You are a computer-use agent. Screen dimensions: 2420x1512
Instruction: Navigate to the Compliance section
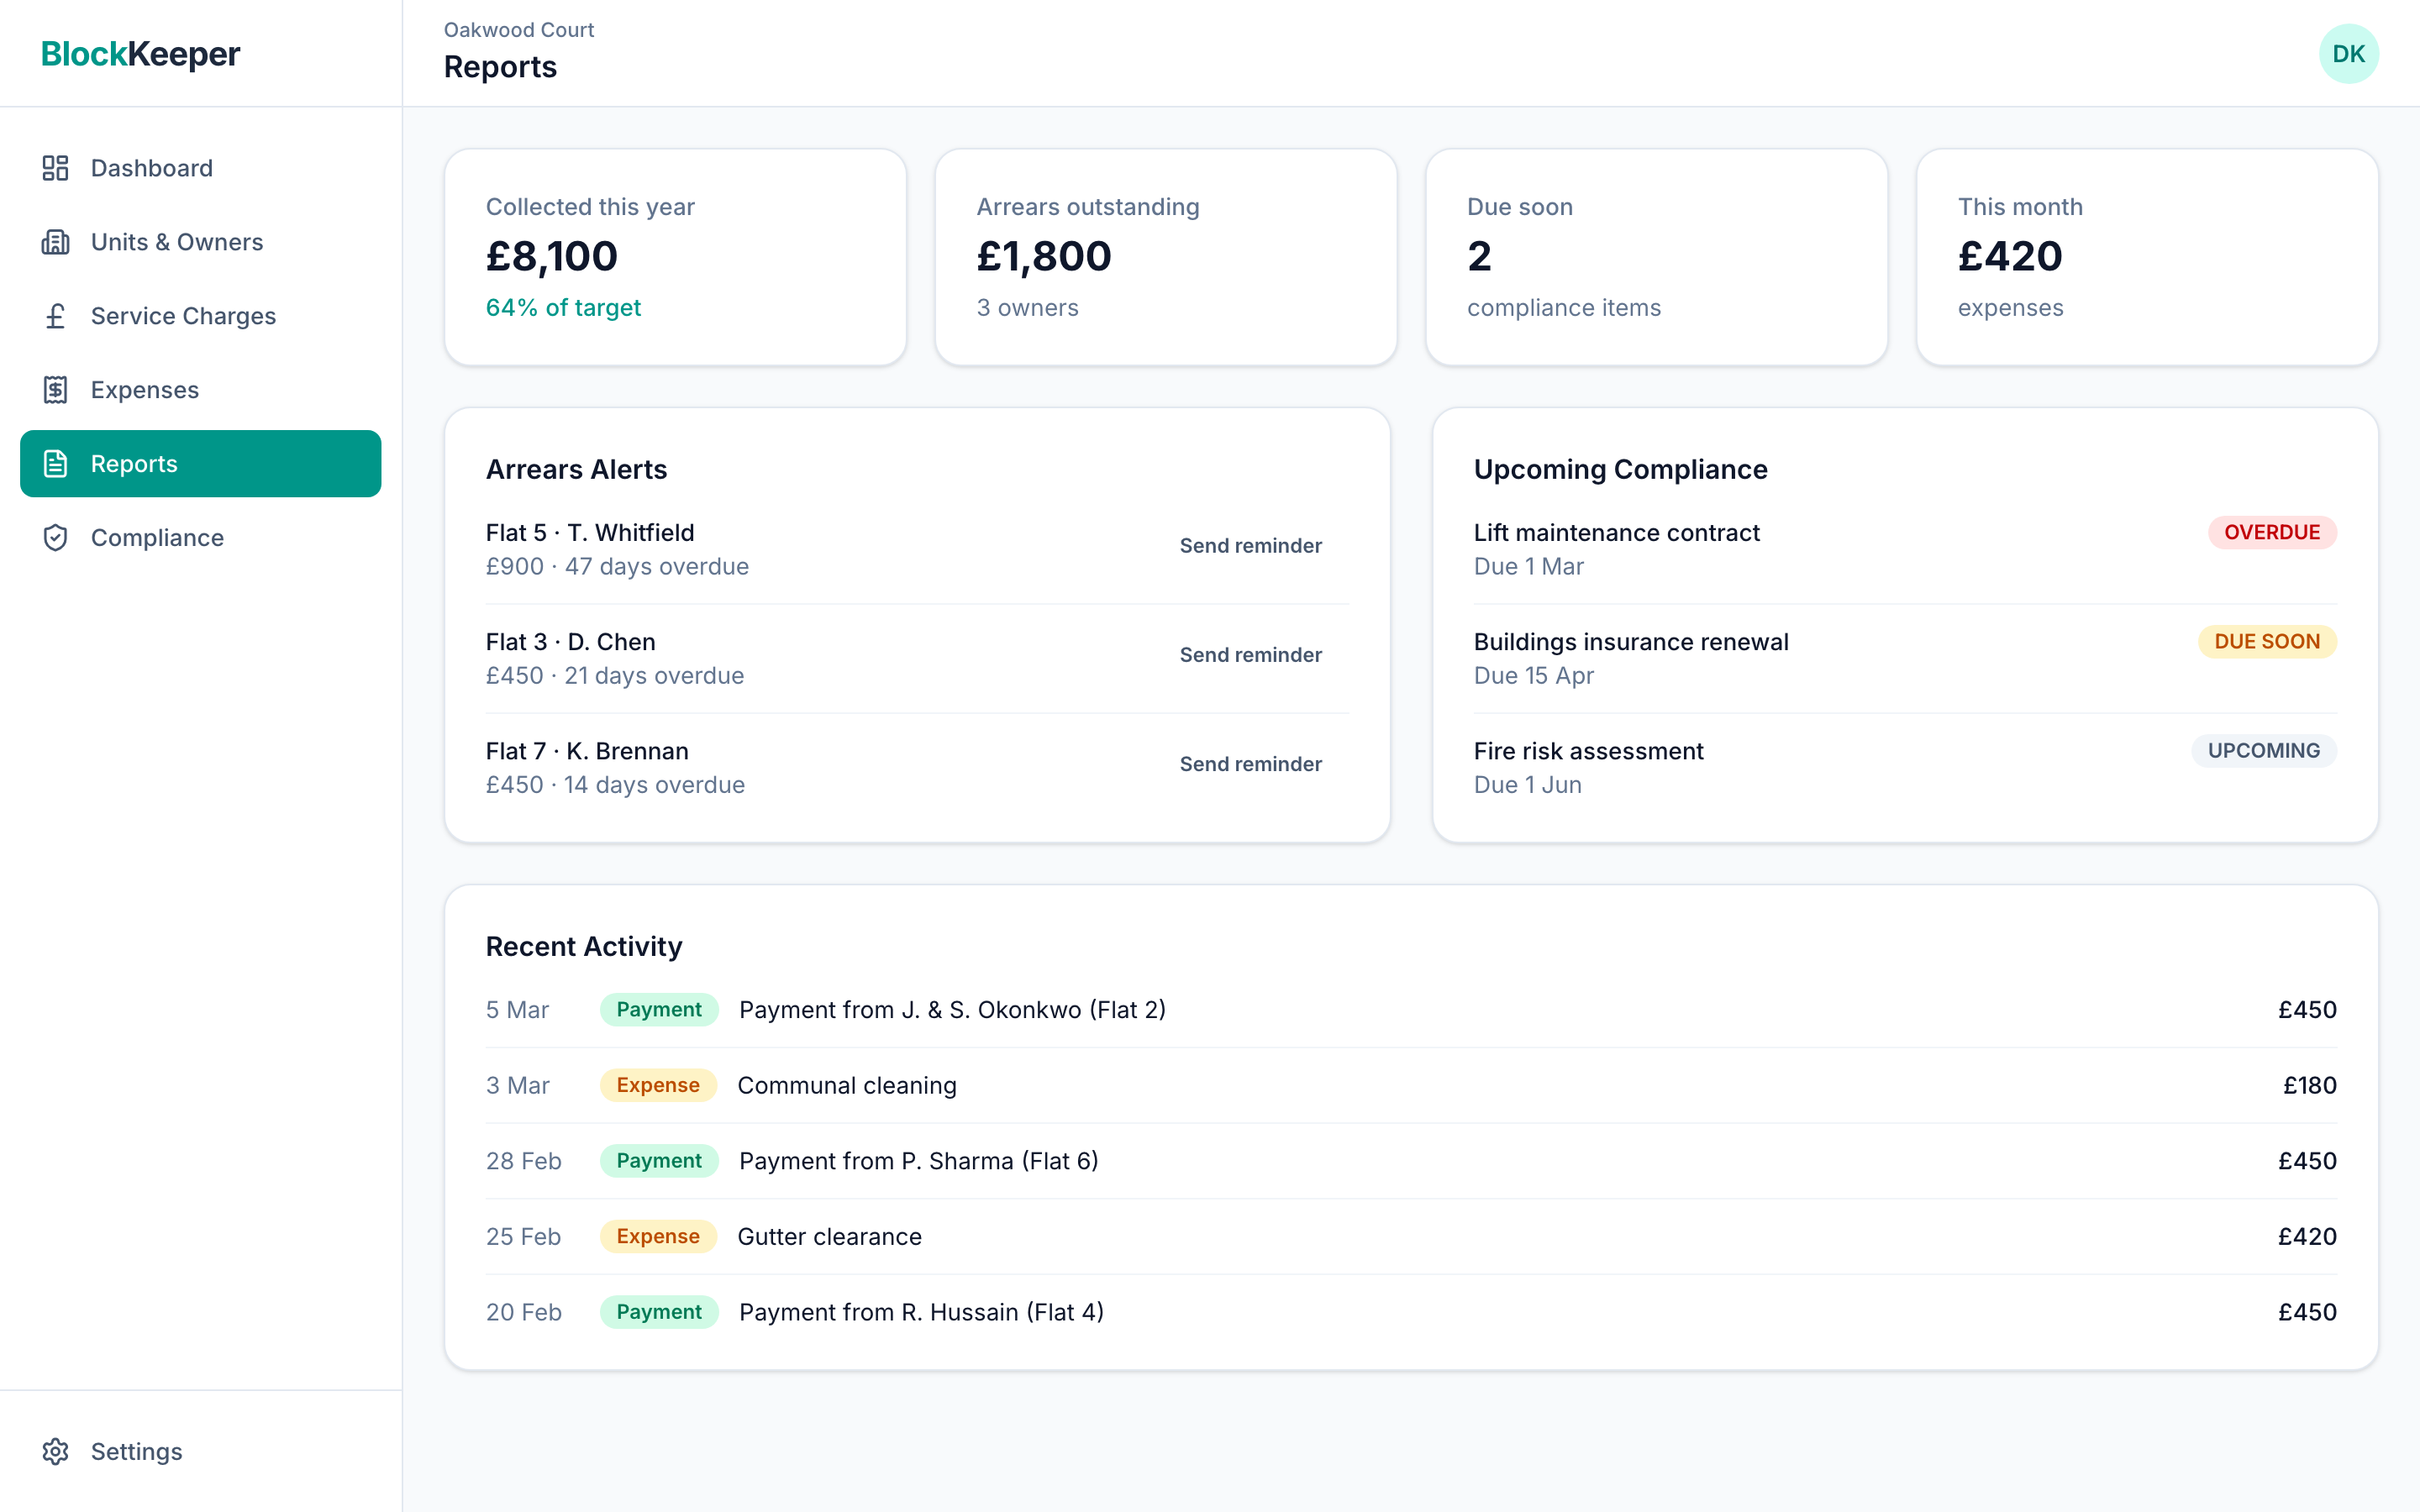click(157, 537)
